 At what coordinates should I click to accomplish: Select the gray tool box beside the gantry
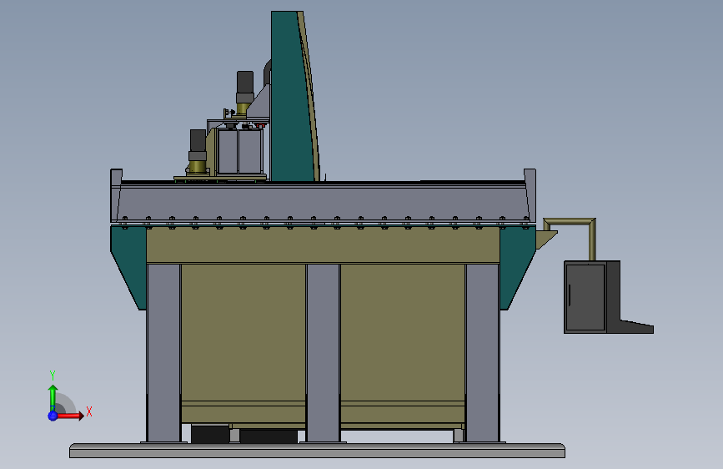pyautogui.click(x=240, y=151)
